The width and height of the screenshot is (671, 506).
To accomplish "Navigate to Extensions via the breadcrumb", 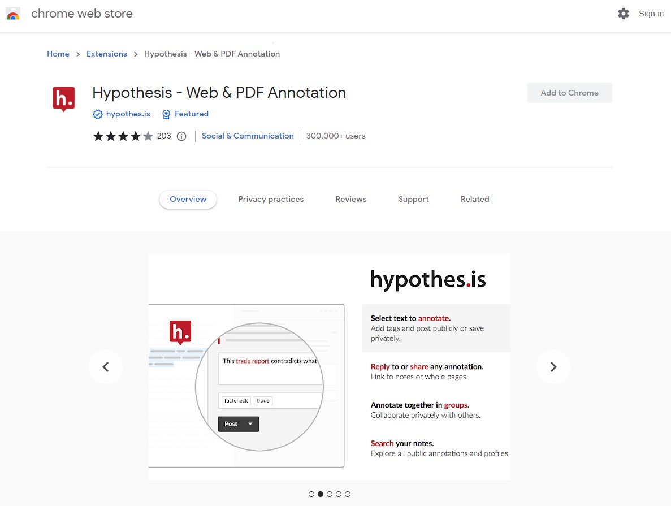I will pos(107,54).
